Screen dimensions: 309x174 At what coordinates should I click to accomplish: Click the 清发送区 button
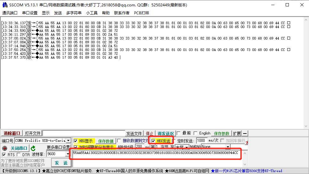(x=166, y=134)
